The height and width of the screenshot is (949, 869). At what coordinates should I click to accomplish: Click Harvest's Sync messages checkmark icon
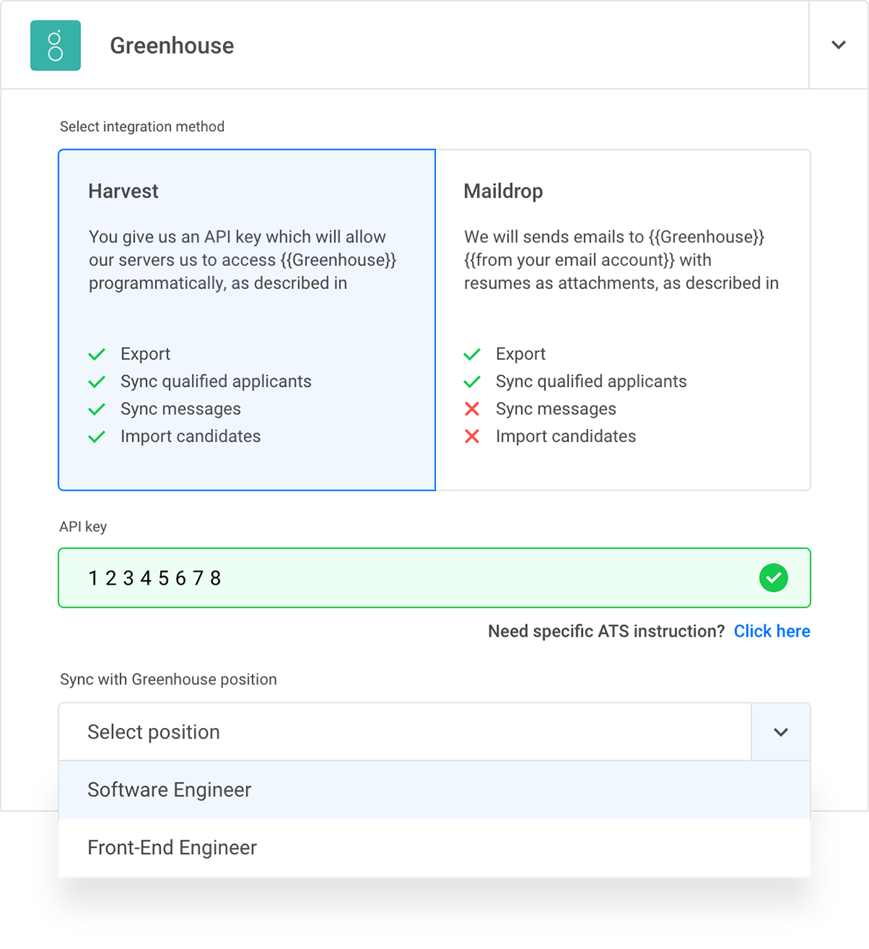[97, 409]
